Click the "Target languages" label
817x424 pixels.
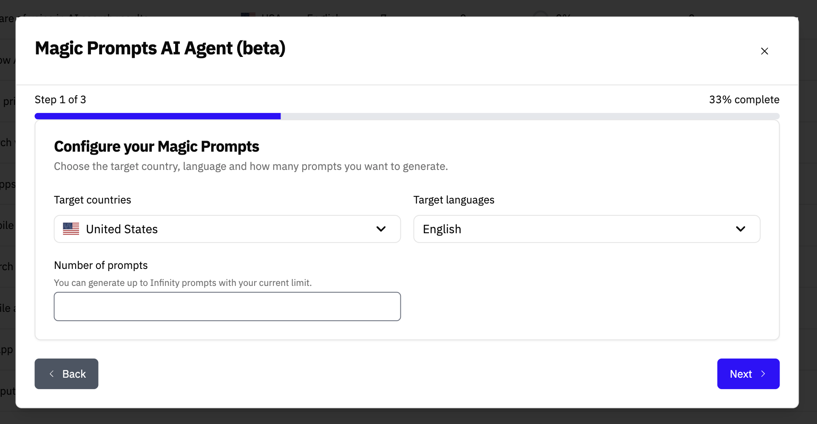tap(454, 200)
